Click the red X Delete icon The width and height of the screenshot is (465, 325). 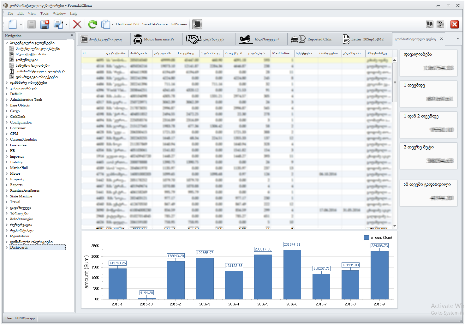coord(77,24)
